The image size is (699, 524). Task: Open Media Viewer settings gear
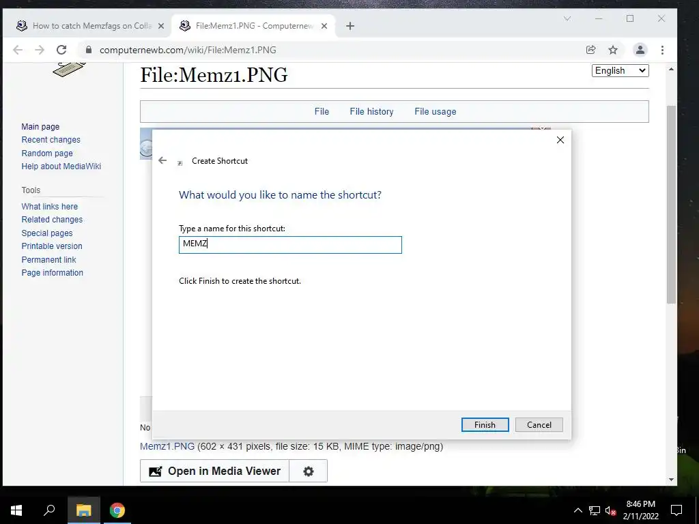pos(309,471)
